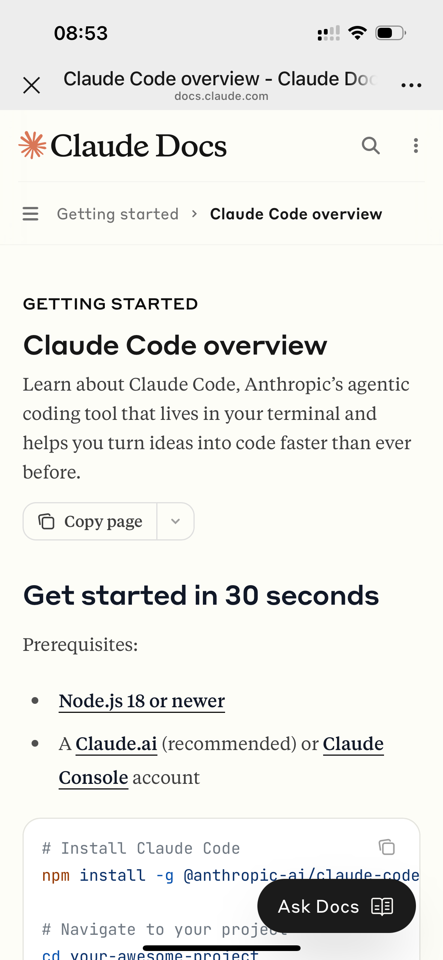Viewport: 443px width, 960px height.
Task: Open the Ask Docs assistant
Action: [x=336, y=906]
